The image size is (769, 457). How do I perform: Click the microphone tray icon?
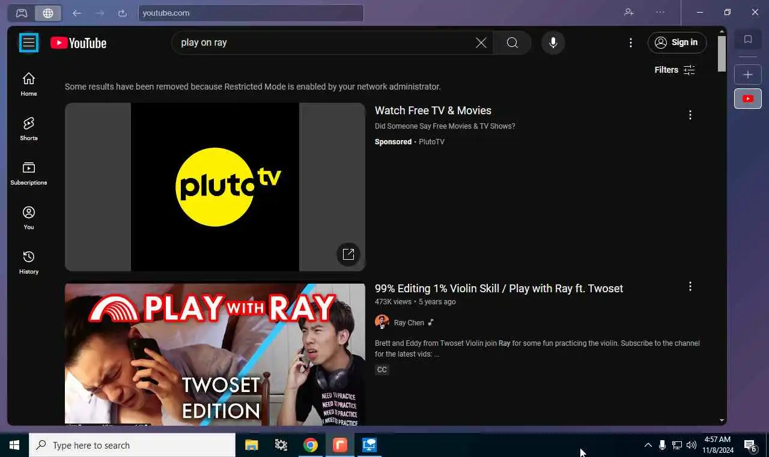[662, 445]
